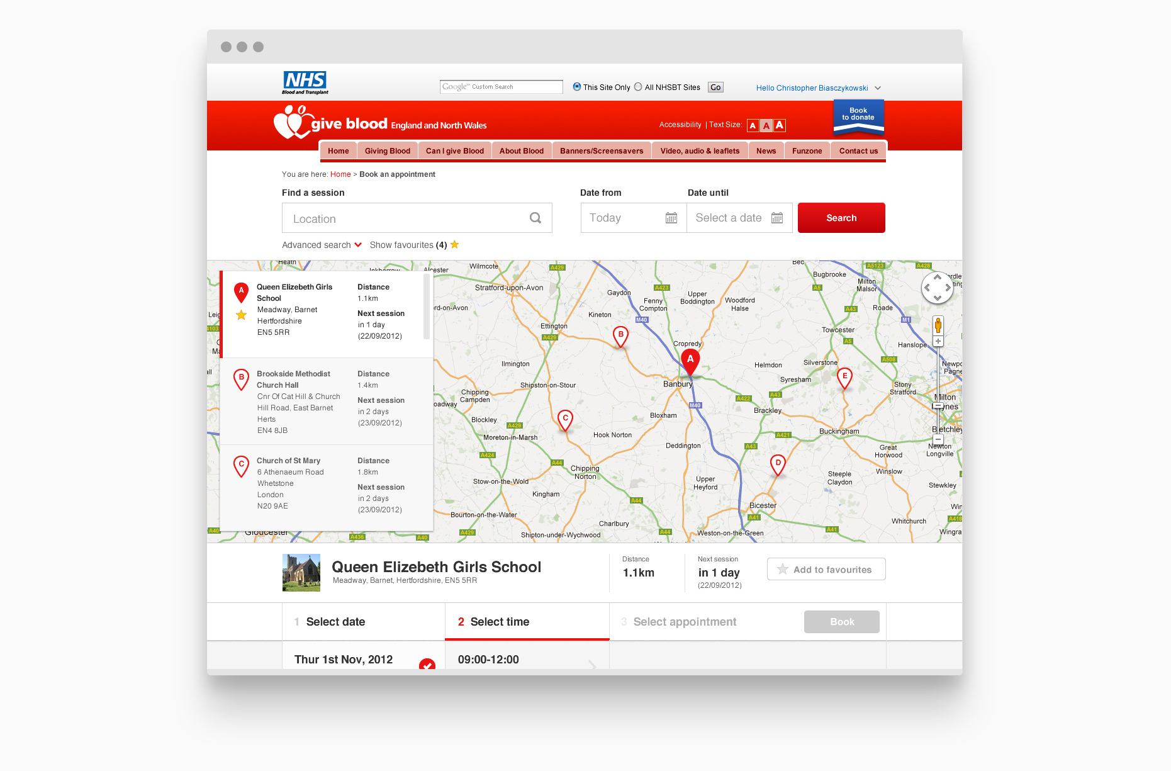Select All NHSBT Sites radio button
This screenshot has width=1171, height=771.
click(638, 87)
